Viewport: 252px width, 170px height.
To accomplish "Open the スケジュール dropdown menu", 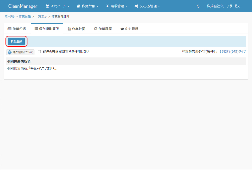I will point(57,6).
